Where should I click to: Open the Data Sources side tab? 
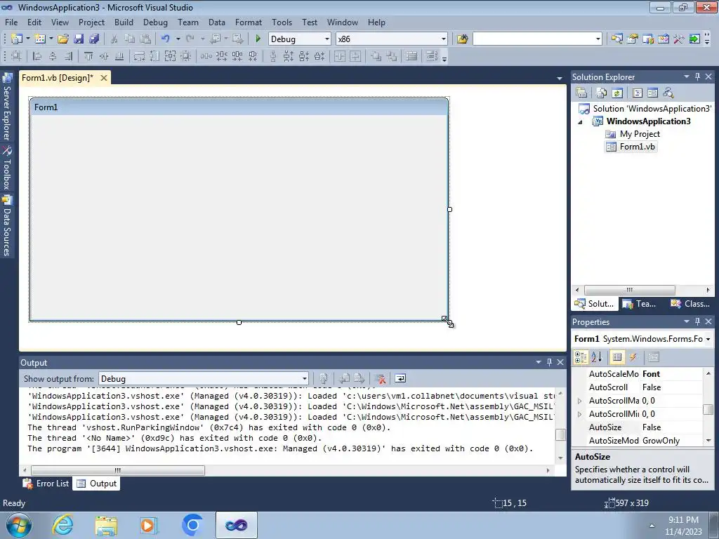pyautogui.click(x=7, y=225)
